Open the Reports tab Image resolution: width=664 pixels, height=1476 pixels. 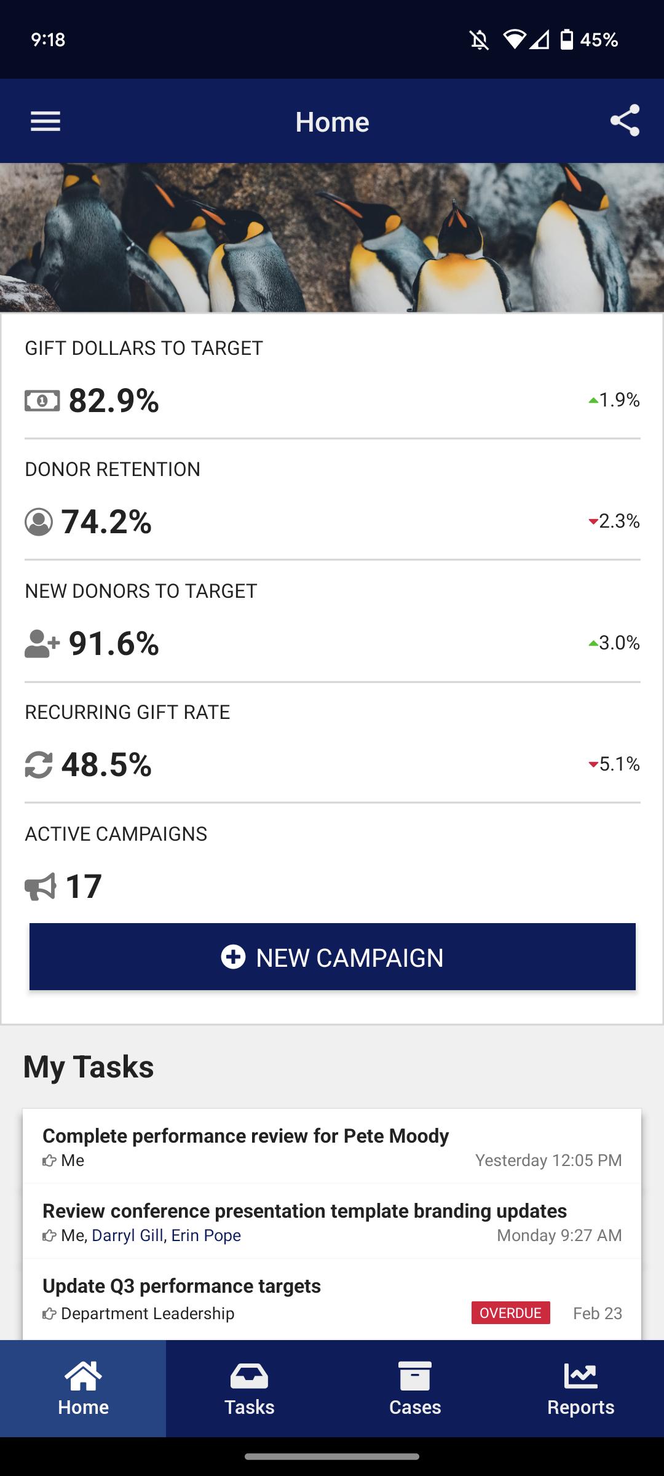(x=581, y=1389)
